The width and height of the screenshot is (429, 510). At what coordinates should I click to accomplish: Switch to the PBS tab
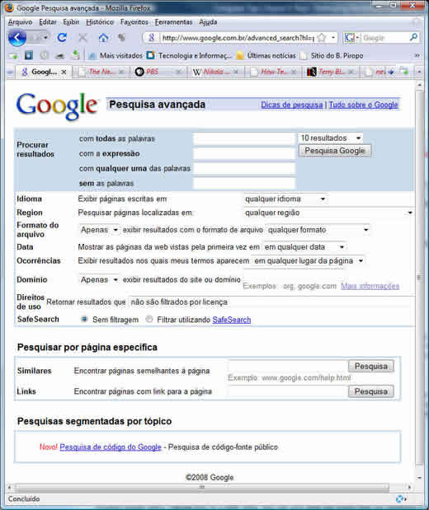(x=158, y=72)
